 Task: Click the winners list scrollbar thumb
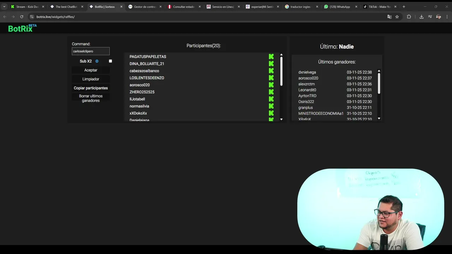point(379,83)
